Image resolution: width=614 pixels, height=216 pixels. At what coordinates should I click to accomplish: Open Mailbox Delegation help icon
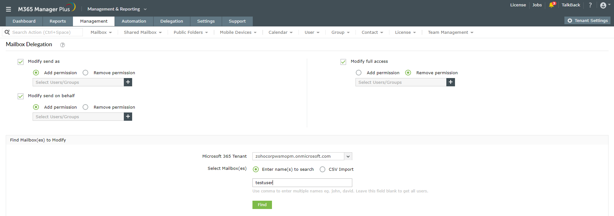(63, 45)
